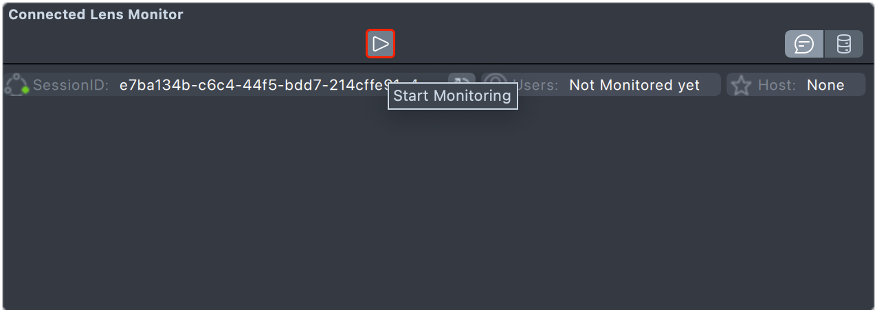The width and height of the screenshot is (877, 310).
Task: Click the blank toolbar space right of play button
Action: pos(584,44)
